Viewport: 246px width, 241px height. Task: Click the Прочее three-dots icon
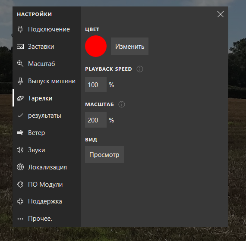pos(20,219)
